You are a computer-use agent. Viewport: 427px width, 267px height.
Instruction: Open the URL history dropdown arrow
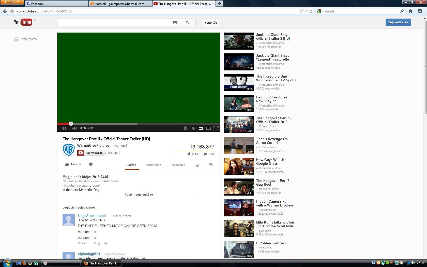click(307, 11)
